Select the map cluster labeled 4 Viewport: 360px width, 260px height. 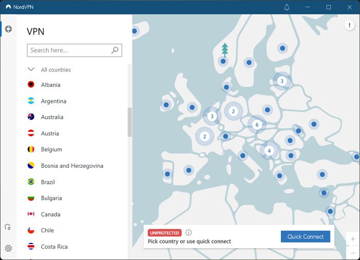(269, 151)
